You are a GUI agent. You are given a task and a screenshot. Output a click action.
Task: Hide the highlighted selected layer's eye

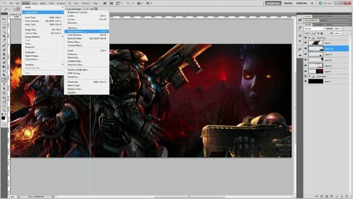click(306, 49)
